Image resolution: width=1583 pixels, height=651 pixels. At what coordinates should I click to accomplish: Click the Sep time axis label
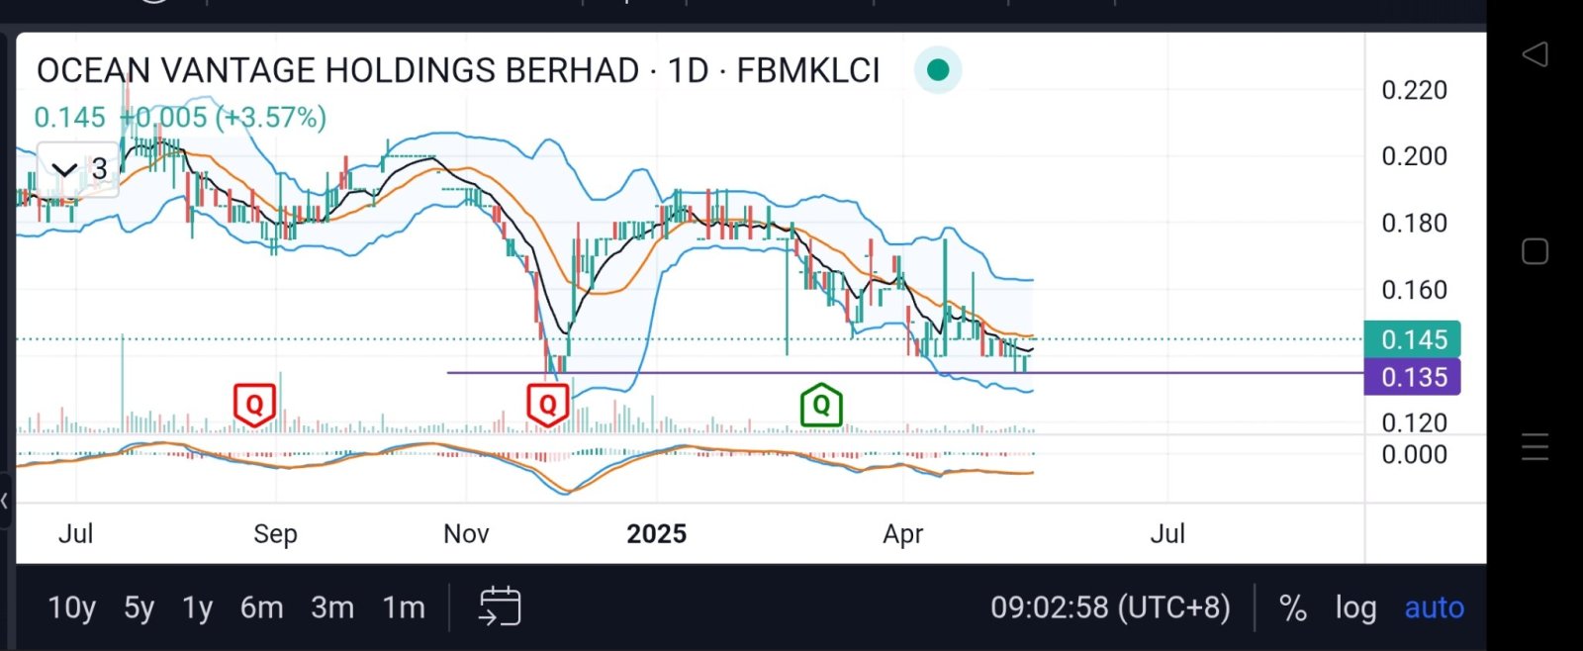click(x=275, y=534)
